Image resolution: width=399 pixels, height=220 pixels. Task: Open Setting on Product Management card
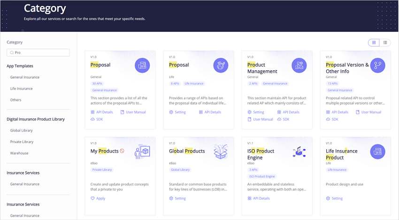[256, 112]
